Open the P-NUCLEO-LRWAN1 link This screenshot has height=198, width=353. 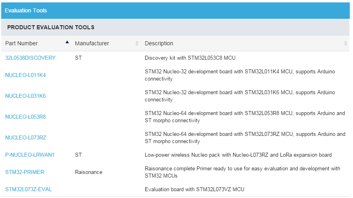point(30,155)
